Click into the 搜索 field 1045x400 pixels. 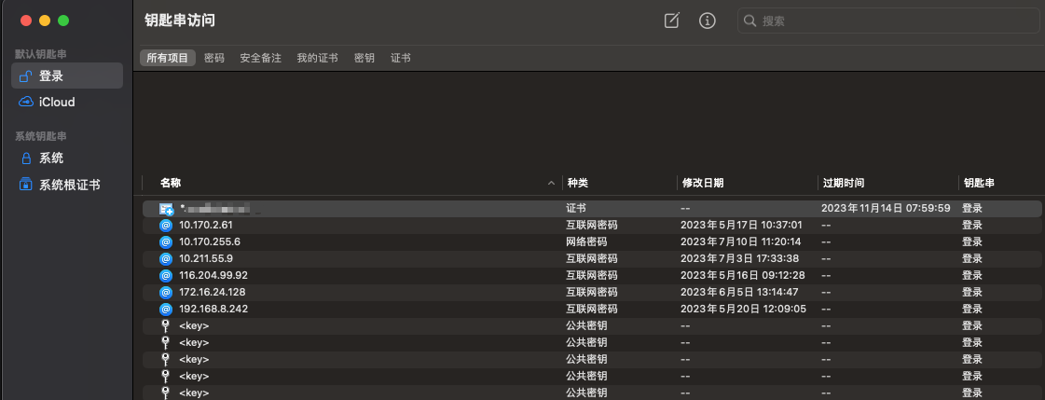click(x=888, y=21)
